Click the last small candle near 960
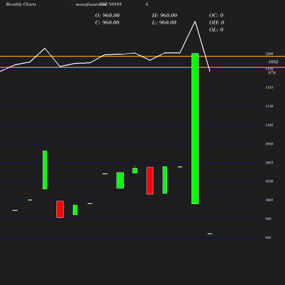The width and height of the screenshot is (285, 285). [210, 234]
